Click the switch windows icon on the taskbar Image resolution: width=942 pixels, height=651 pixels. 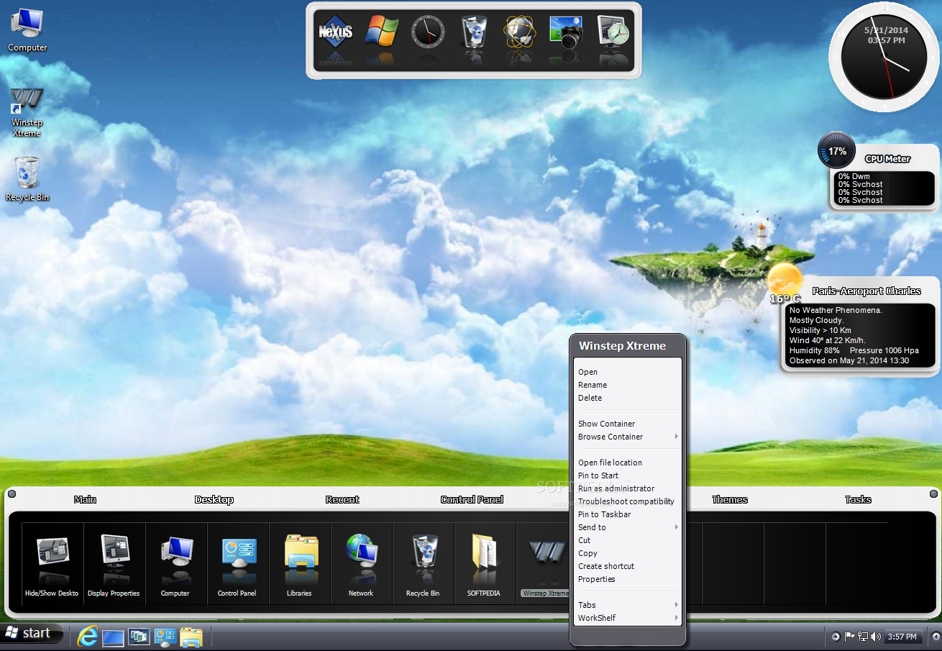pos(140,637)
